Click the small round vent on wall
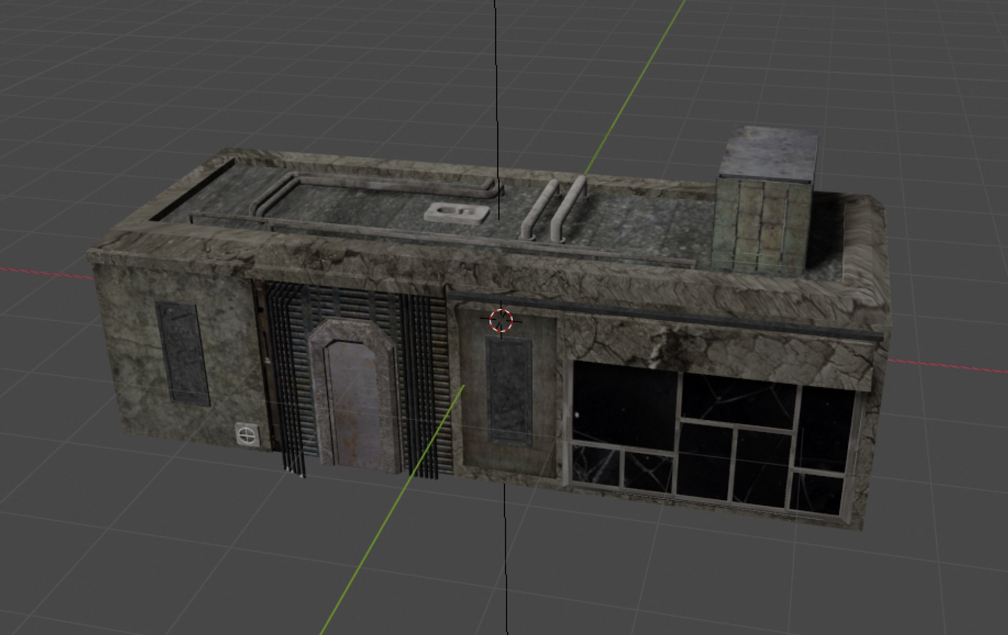The width and height of the screenshot is (1008, 635). [x=247, y=435]
